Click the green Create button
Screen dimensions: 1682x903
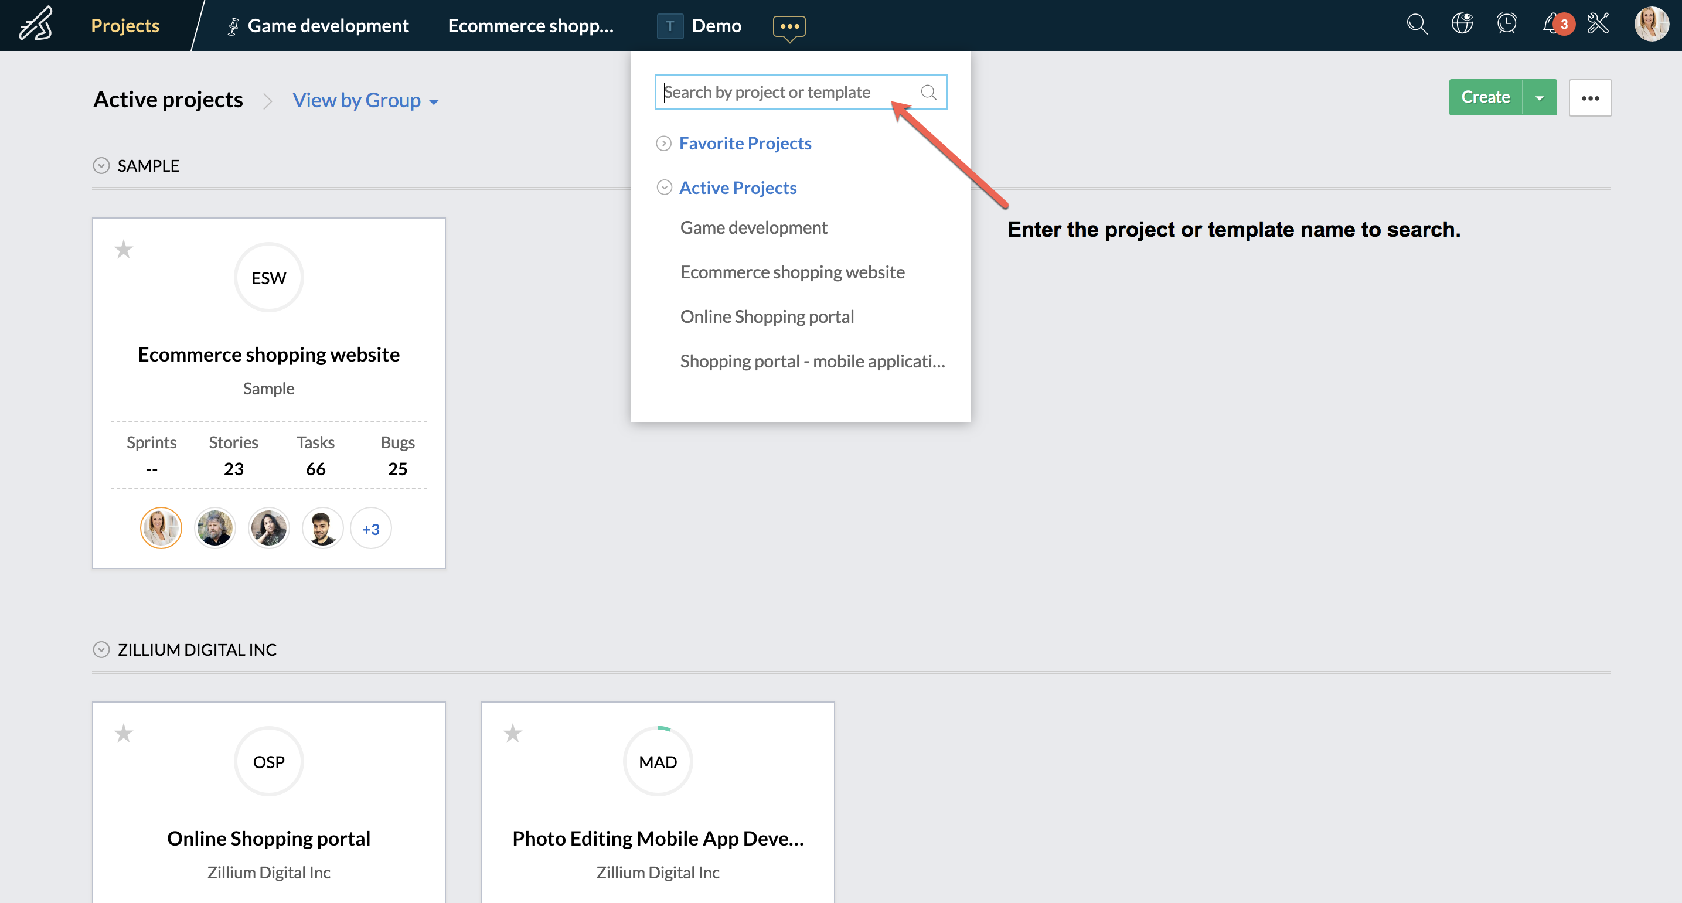click(1485, 97)
